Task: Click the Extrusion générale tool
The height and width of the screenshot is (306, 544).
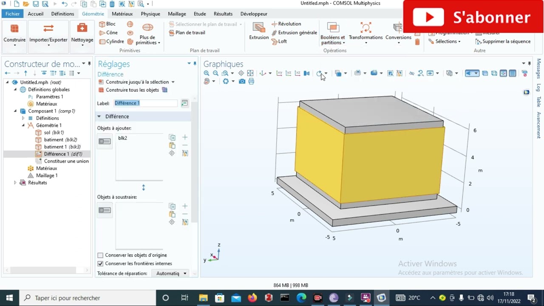Action: [294, 33]
